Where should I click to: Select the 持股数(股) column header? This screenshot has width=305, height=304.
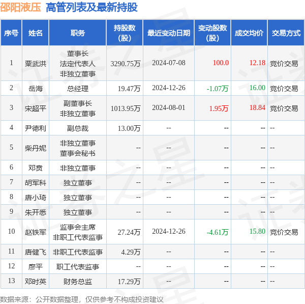click(x=124, y=33)
